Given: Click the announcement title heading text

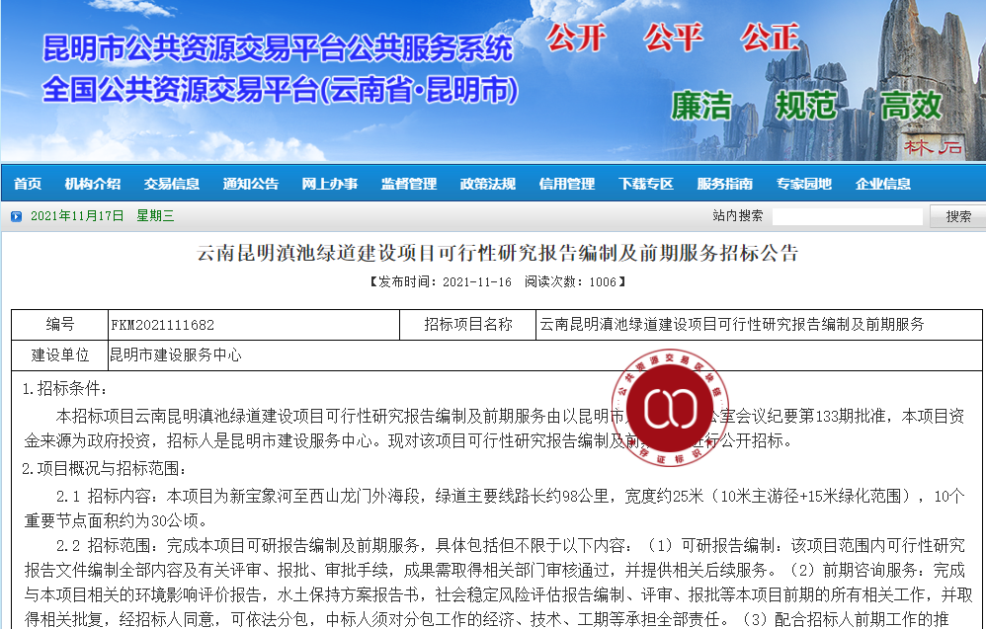Looking at the screenshot, I should 498,254.
